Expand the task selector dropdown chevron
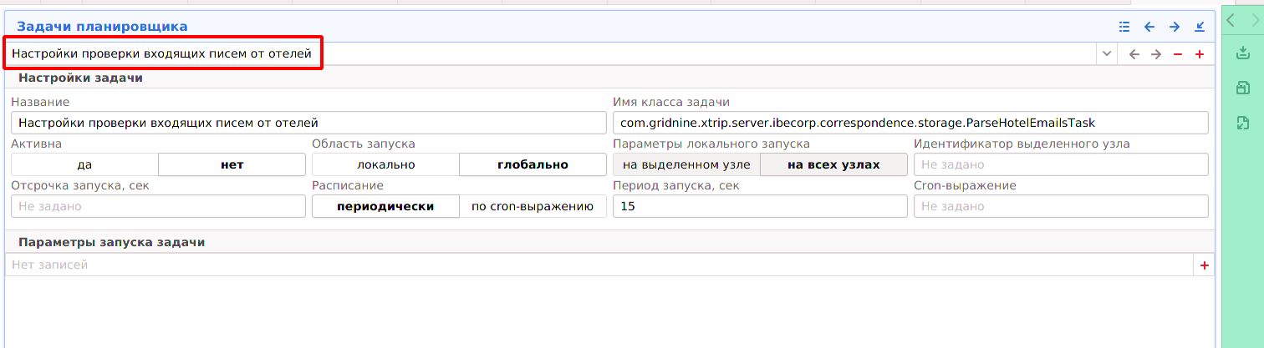 click(x=1107, y=54)
